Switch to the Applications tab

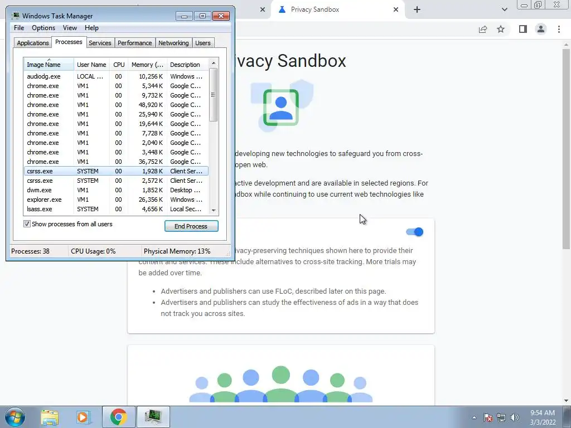(x=33, y=43)
